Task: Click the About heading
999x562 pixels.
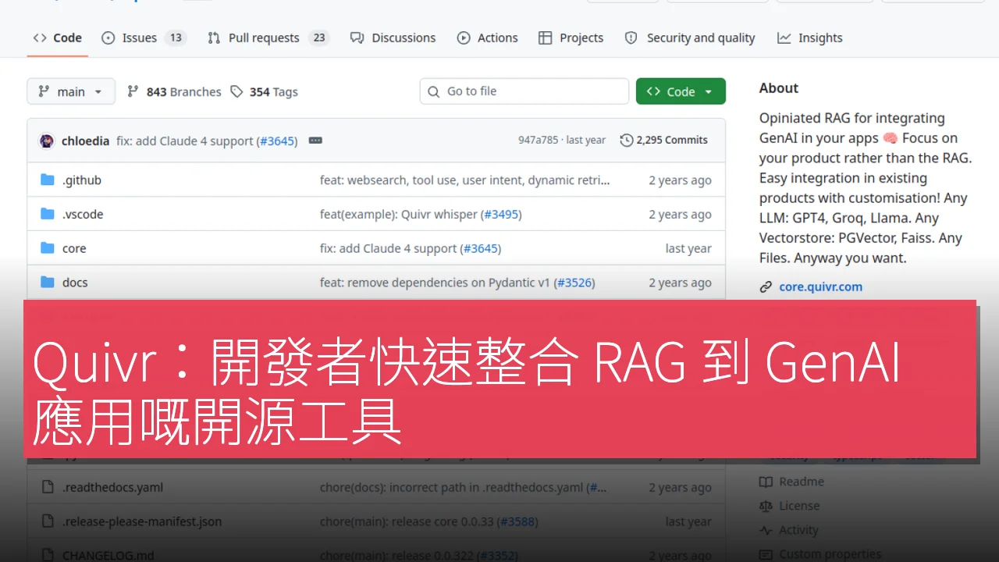Action: click(x=779, y=88)
